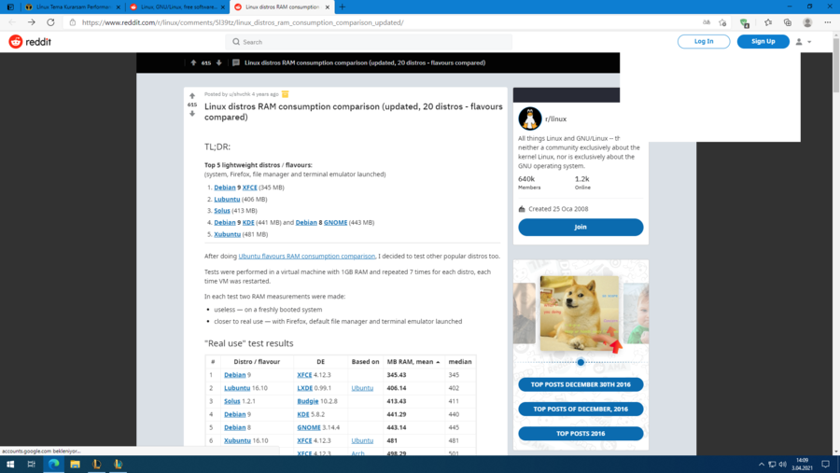The height and width of the screenshot is (473, 840).
Task: Reload the page with refresh icon
Action: [x=50, y=22]
